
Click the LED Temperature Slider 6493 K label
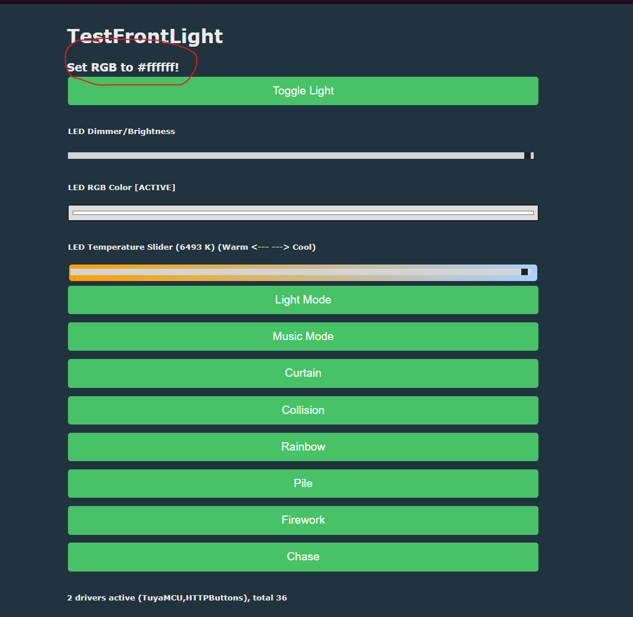point(191,247)
